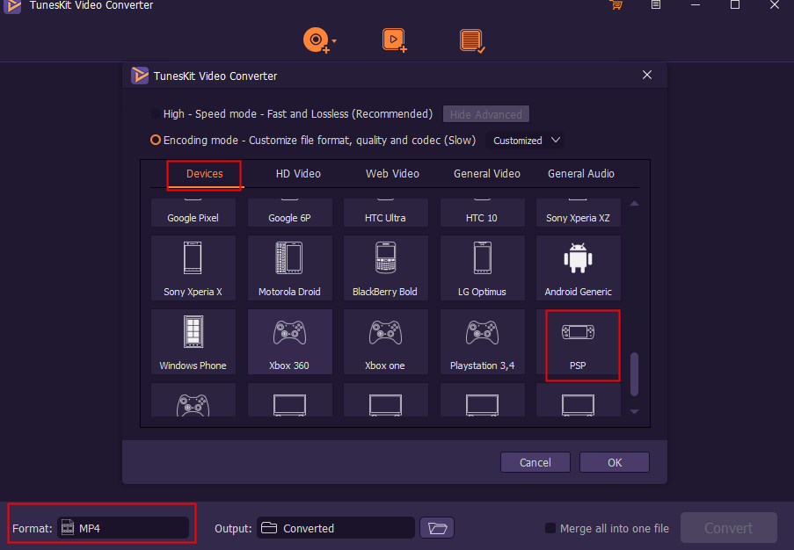Click the MP4 format file icon
This screenshot has width=794, height=550.
click(x=68, y=528)
